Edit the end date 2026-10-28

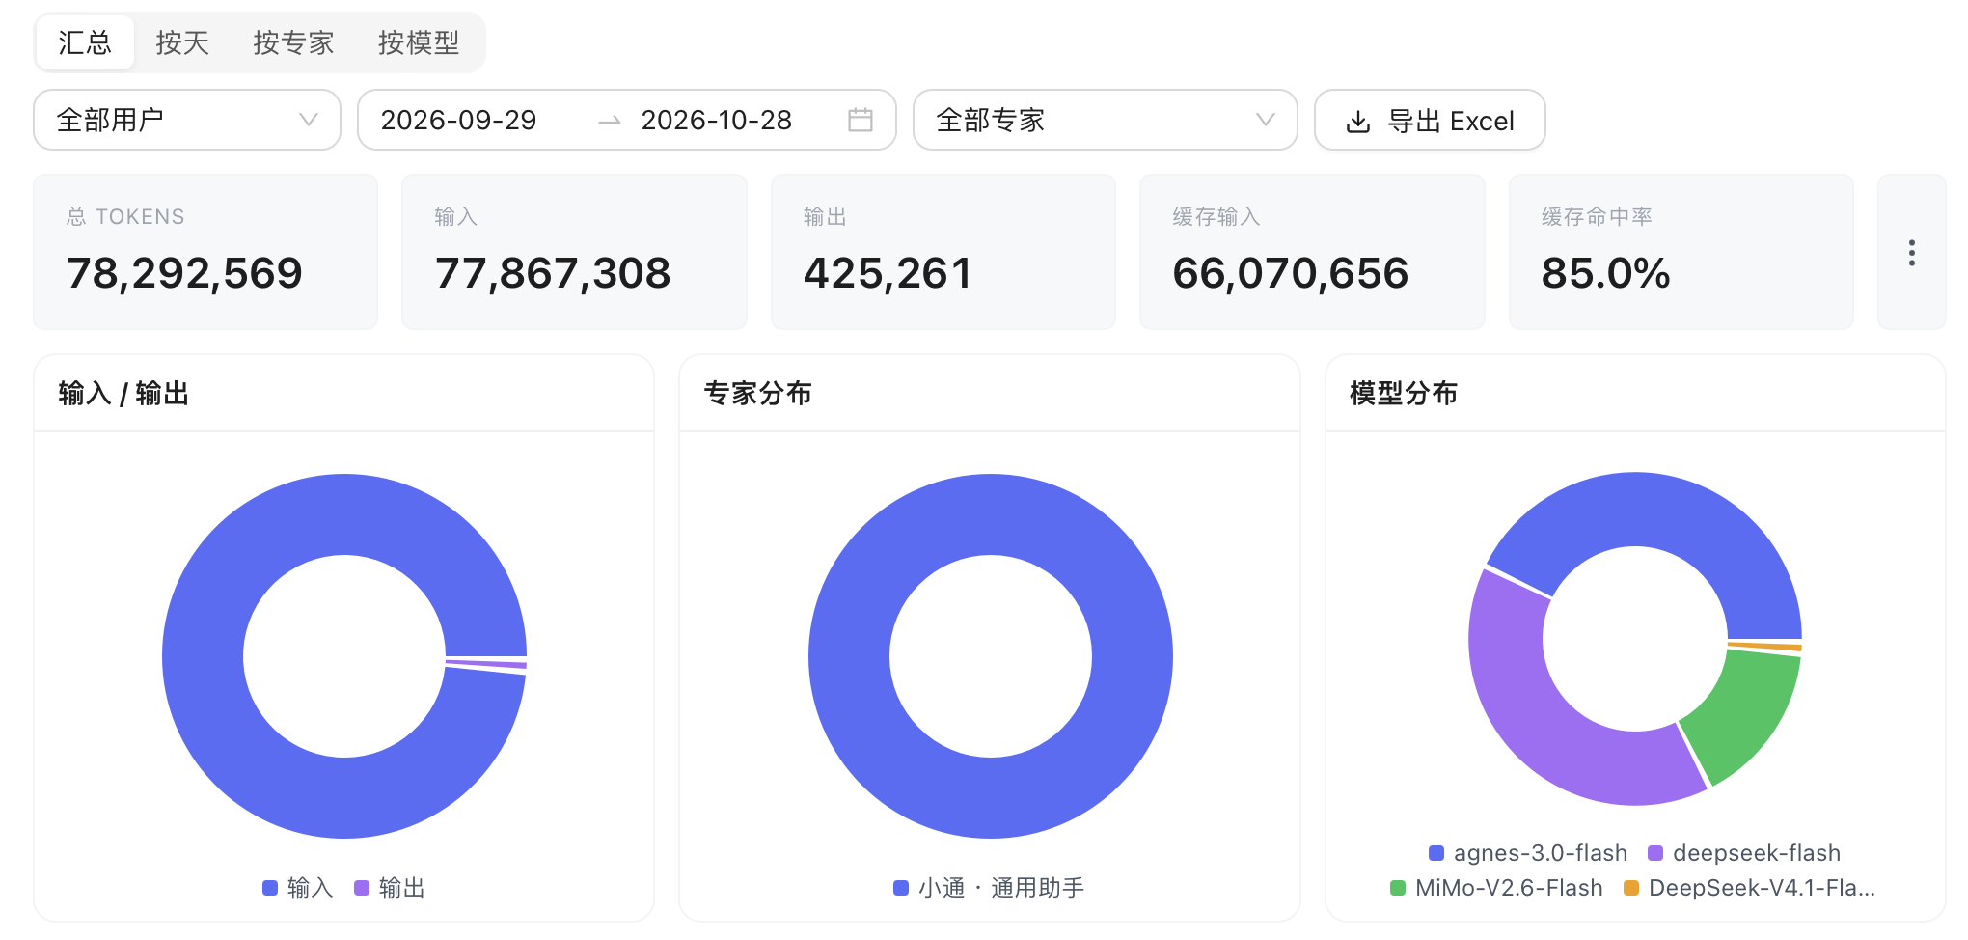coord(717,120)
